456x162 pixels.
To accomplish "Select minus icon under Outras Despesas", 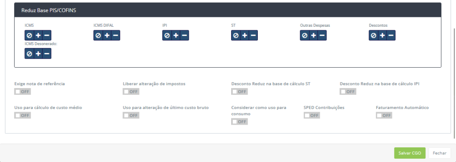I will pos(322,36).
